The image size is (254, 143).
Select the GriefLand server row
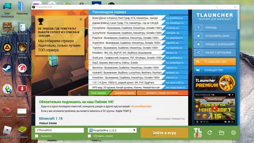139,58
